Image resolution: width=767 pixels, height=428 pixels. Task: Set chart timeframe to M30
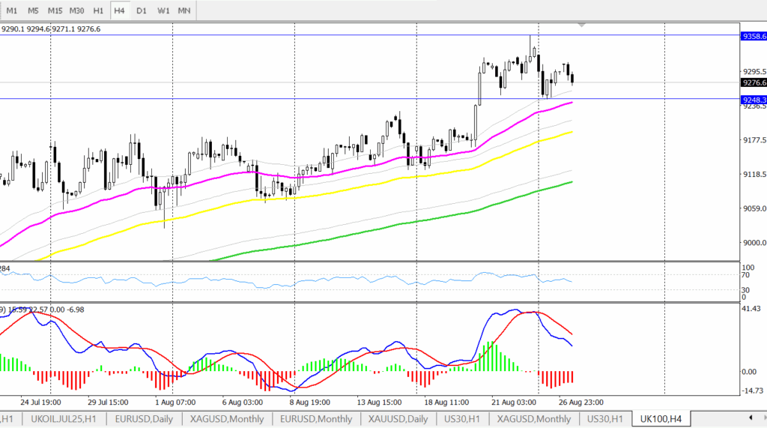(76, 11)
